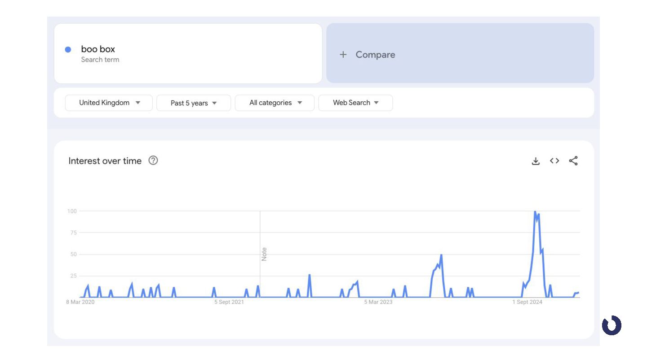Click the 5 Mar 2023 axis label

click(x=378, y=302)
